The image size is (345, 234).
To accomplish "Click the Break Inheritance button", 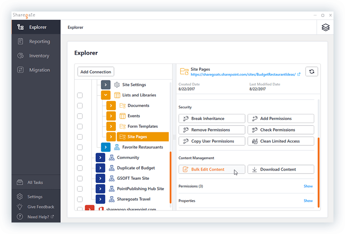I will [x=212, y=119].
